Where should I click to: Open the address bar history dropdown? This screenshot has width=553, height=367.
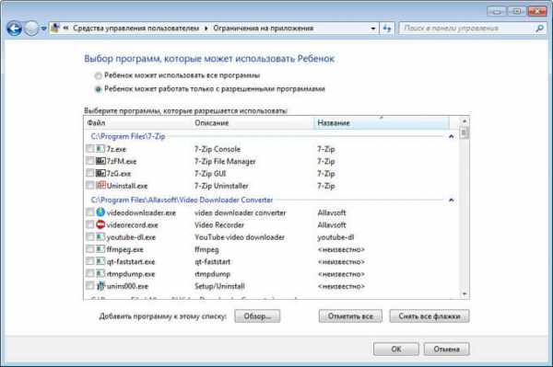[x=373, y=29]
